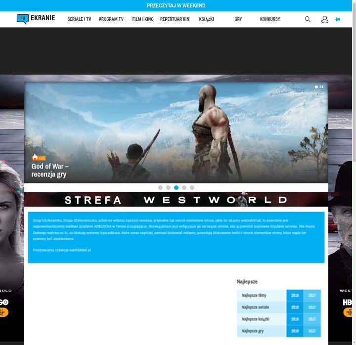Click the Najlepsze section heading
This screenshot has height=345, width=356.
[247, 282]
